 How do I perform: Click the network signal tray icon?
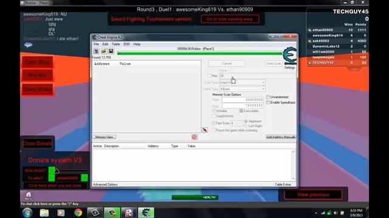323,213
